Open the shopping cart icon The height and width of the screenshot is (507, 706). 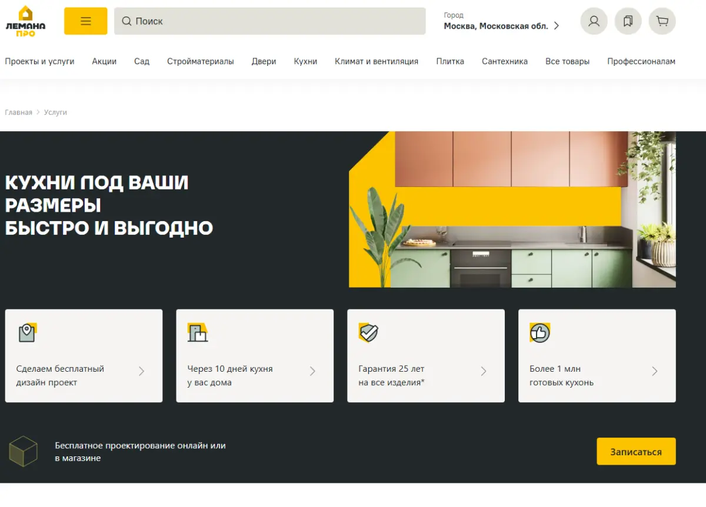click(x=662, y=21)
